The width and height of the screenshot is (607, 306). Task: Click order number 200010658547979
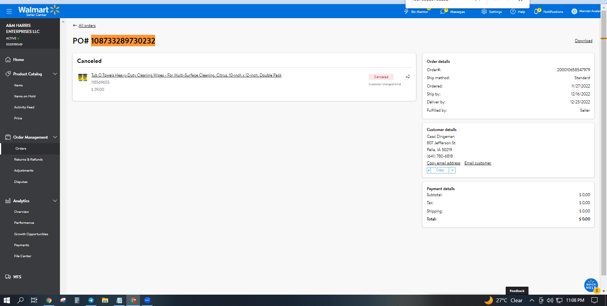(x=573, y=70)
